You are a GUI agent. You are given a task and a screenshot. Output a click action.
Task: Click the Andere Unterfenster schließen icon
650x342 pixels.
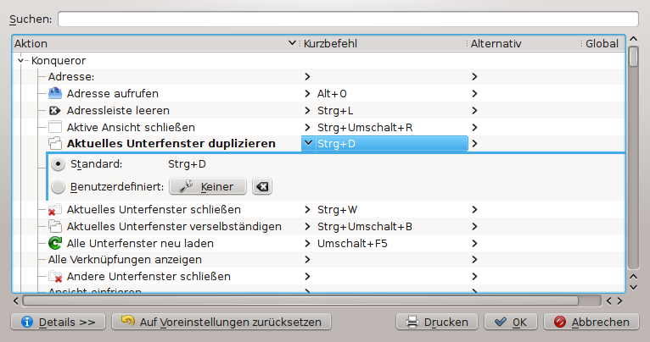56,277
